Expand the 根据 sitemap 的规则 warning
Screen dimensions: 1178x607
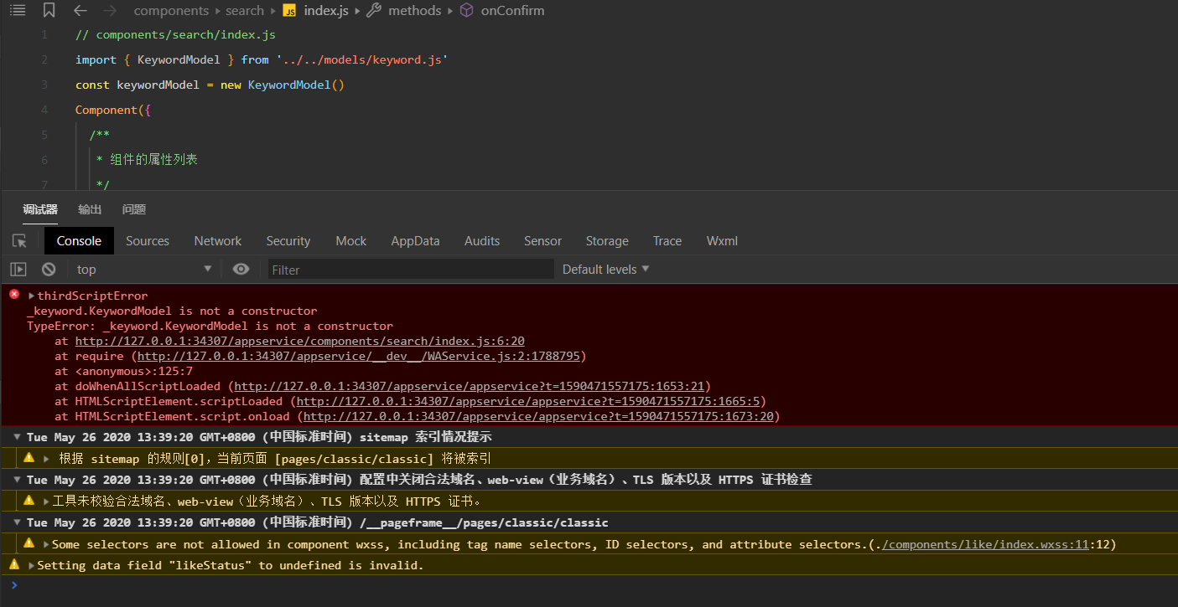[x=46, y=459]
